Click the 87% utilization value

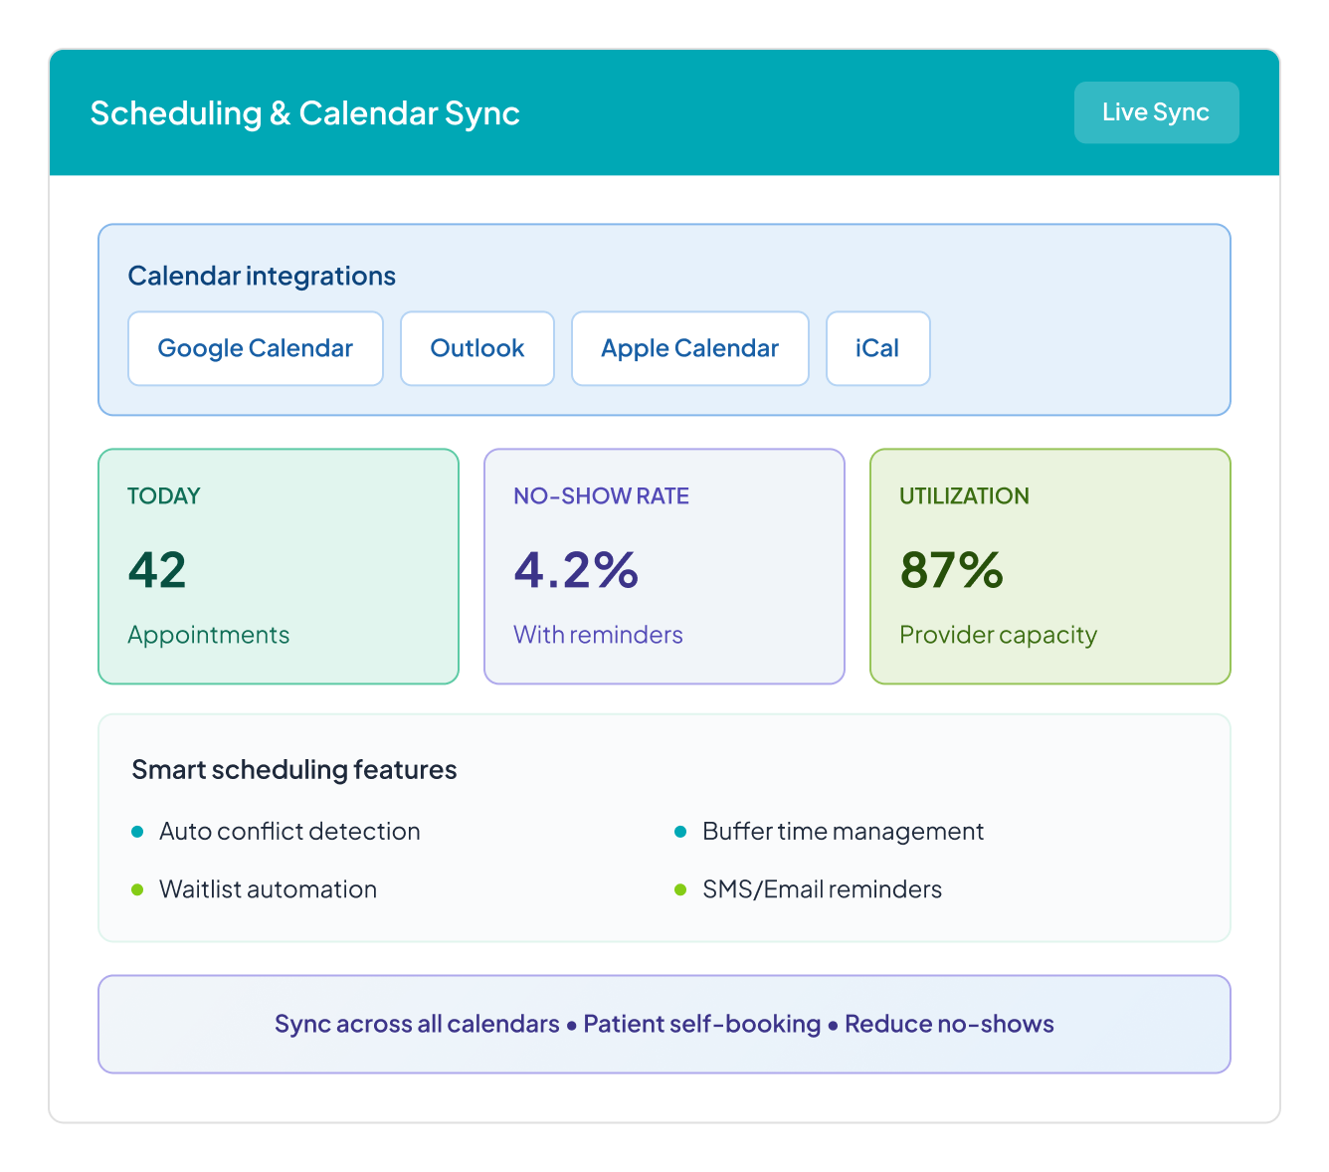[951, 570]
